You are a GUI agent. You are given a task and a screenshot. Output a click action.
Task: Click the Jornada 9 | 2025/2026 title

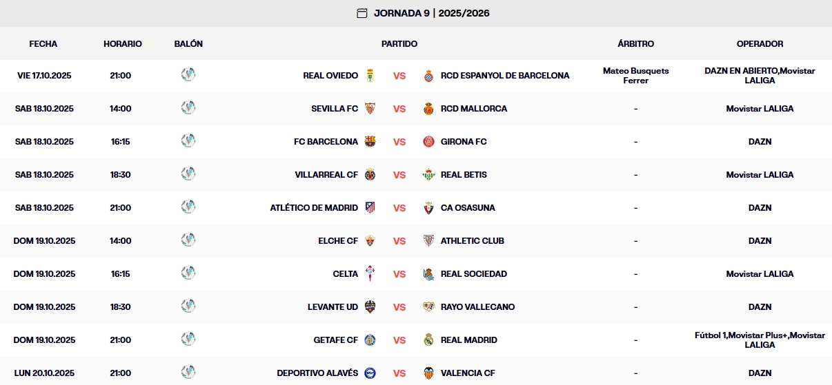(x=432, y=13)
